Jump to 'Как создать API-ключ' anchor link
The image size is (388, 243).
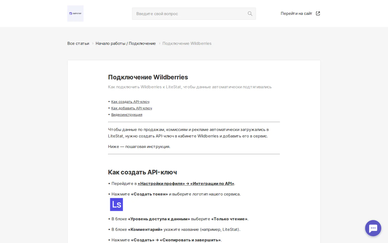(x=130, y=102)
